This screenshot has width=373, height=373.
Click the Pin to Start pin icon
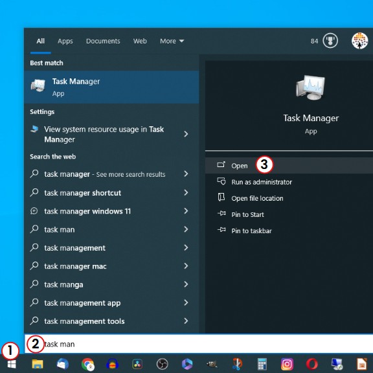tap(221, 214)
